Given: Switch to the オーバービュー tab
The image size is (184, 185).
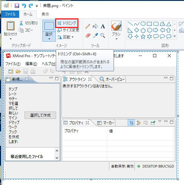Looking at the screenshot, I should (x=112, y=79).
